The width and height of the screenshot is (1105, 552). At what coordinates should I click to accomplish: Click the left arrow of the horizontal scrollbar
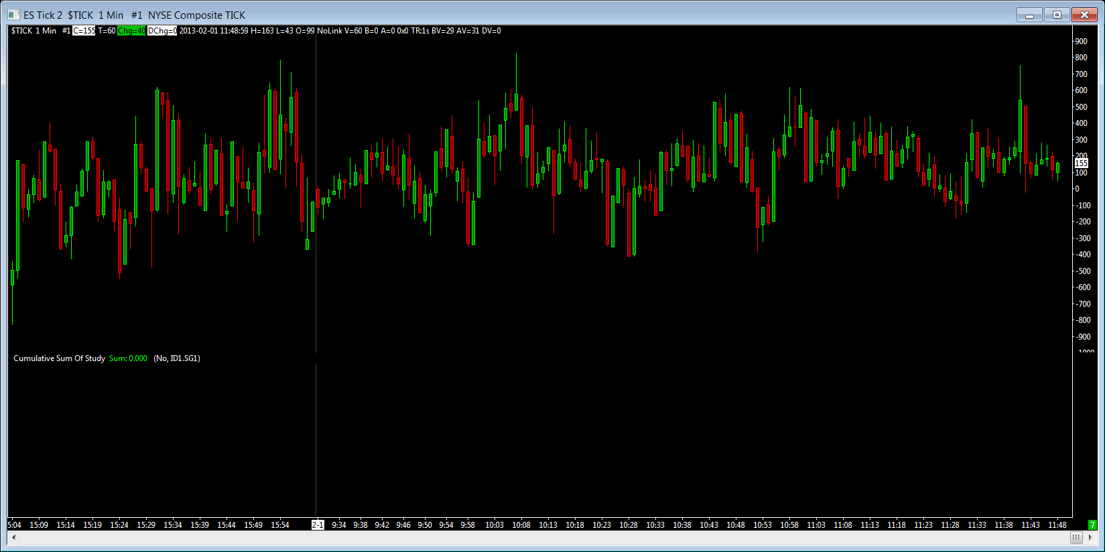click(x=13, y=537)
